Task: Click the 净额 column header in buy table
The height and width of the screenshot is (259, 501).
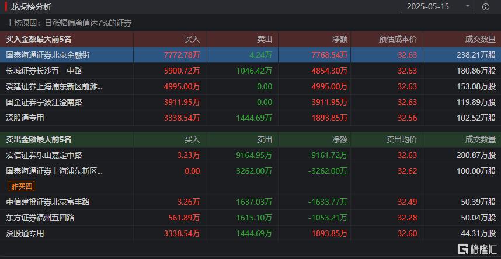Action: [x=340, y=39]
